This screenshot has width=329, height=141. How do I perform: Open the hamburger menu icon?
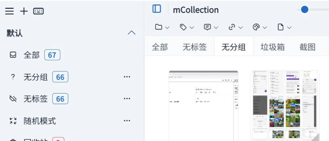click(x=9, y=11)
